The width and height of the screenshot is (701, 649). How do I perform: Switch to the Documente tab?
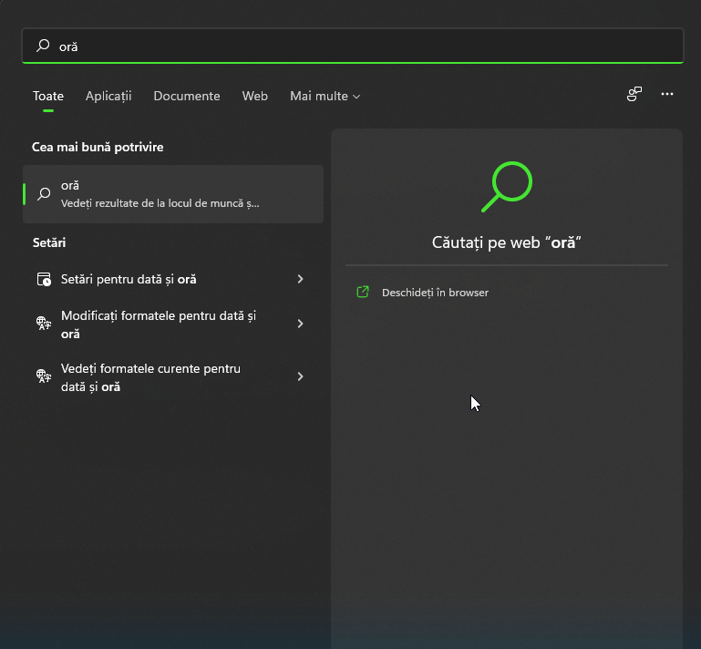coord(187,96)
